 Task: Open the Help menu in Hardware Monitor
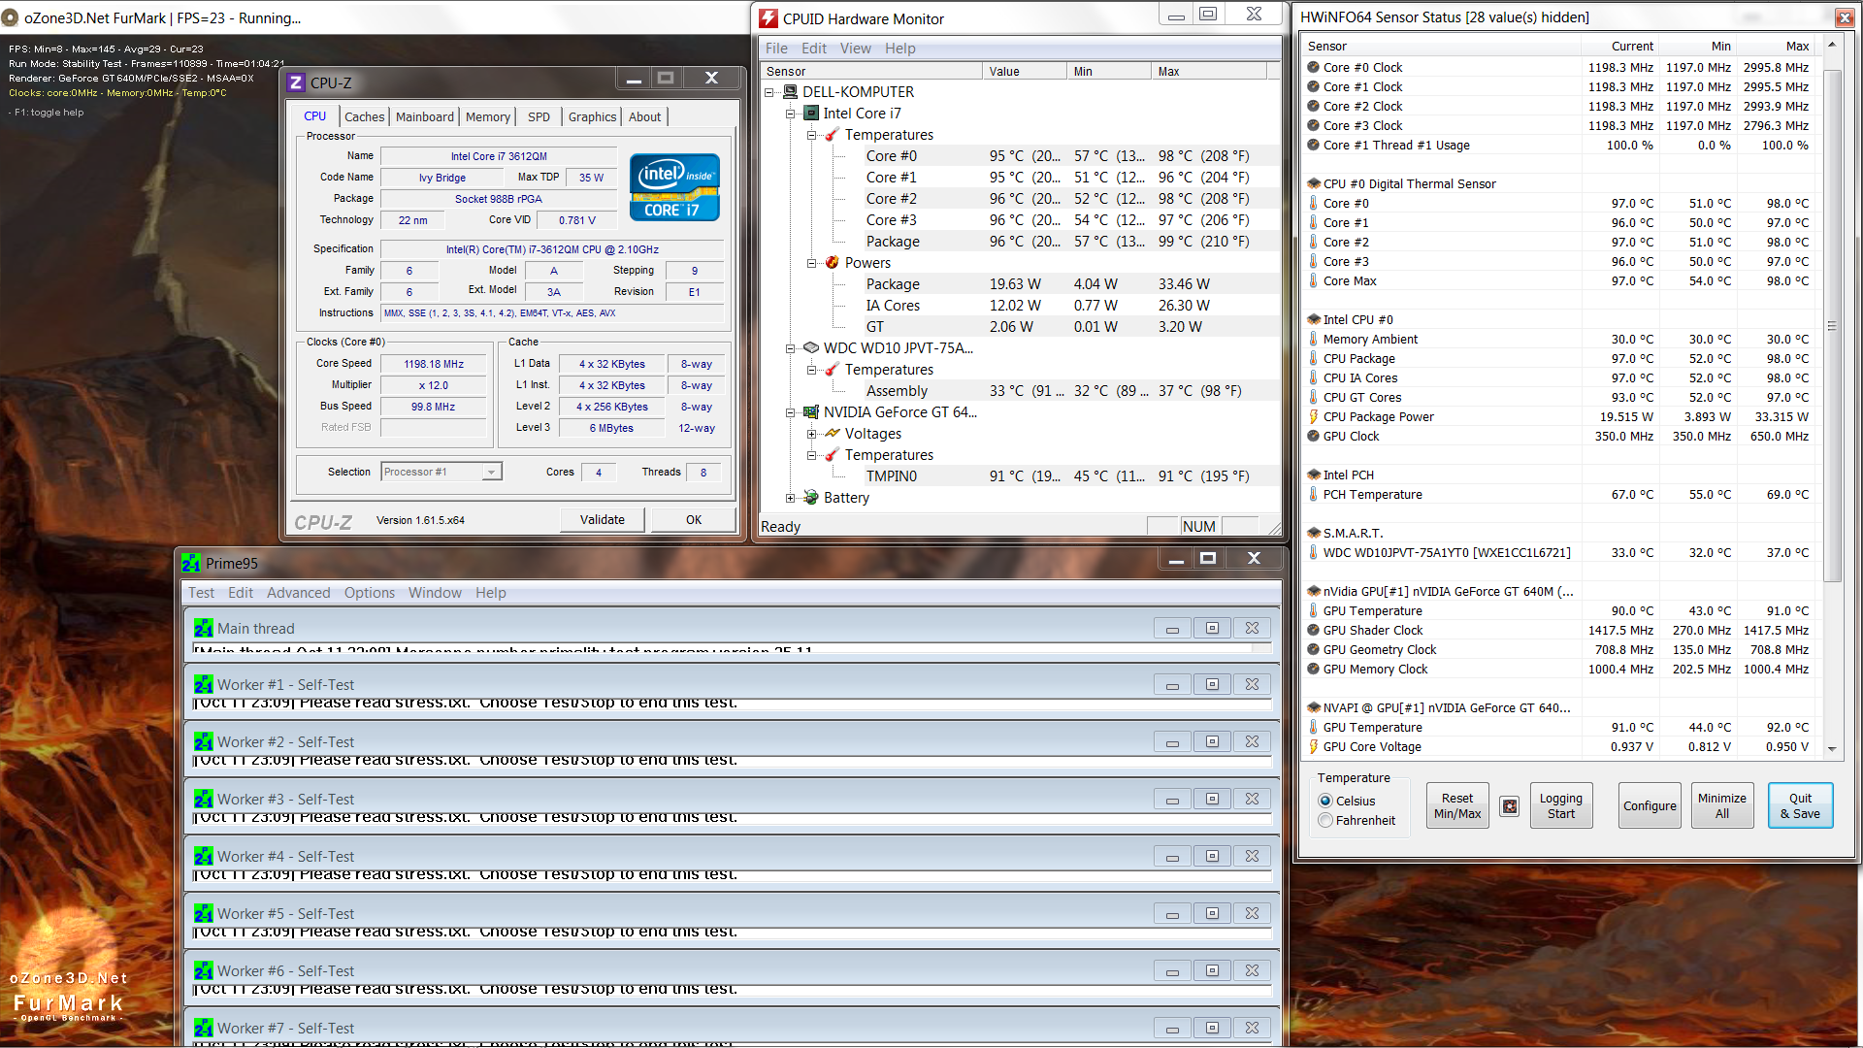(x=900, y=49)
